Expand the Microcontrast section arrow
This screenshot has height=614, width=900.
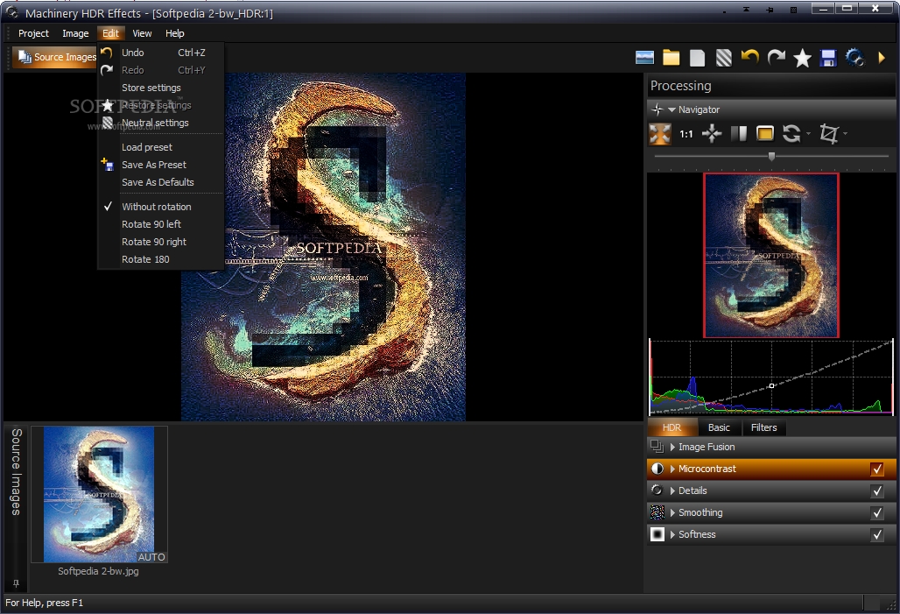click(672, 469)
